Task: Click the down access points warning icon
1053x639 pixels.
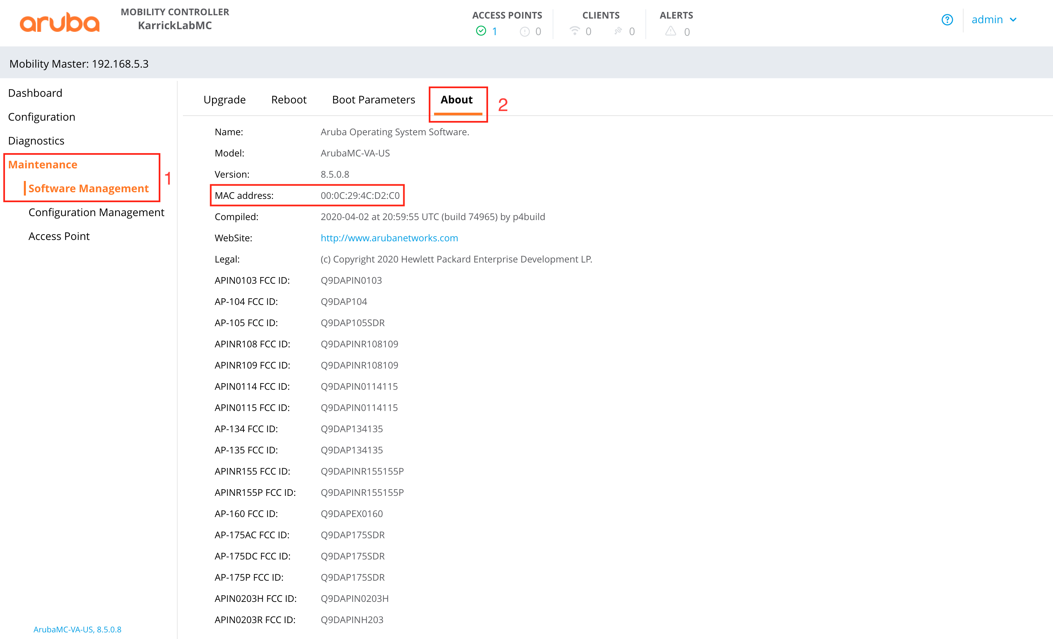Action: click(525, 31)
